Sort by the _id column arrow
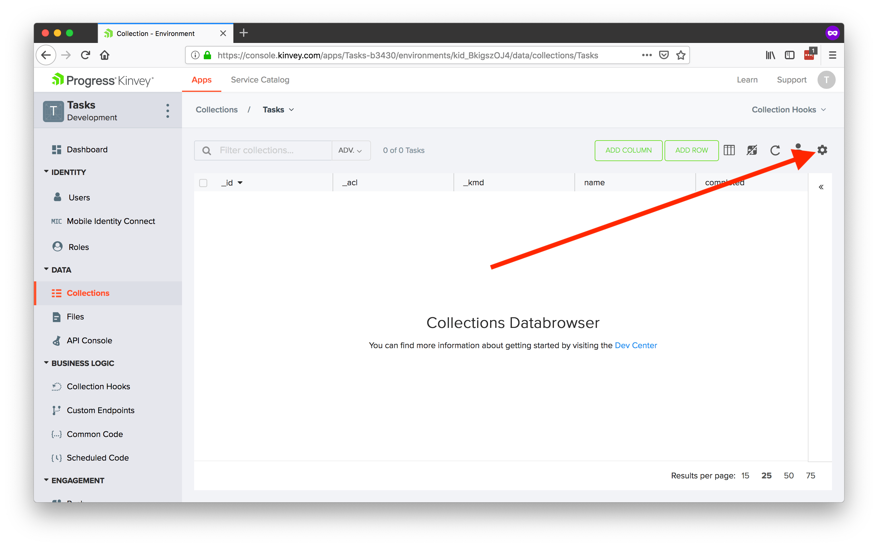Image resolution: width=878 pixels, height=547 pixels. click(x=240, y=183)
